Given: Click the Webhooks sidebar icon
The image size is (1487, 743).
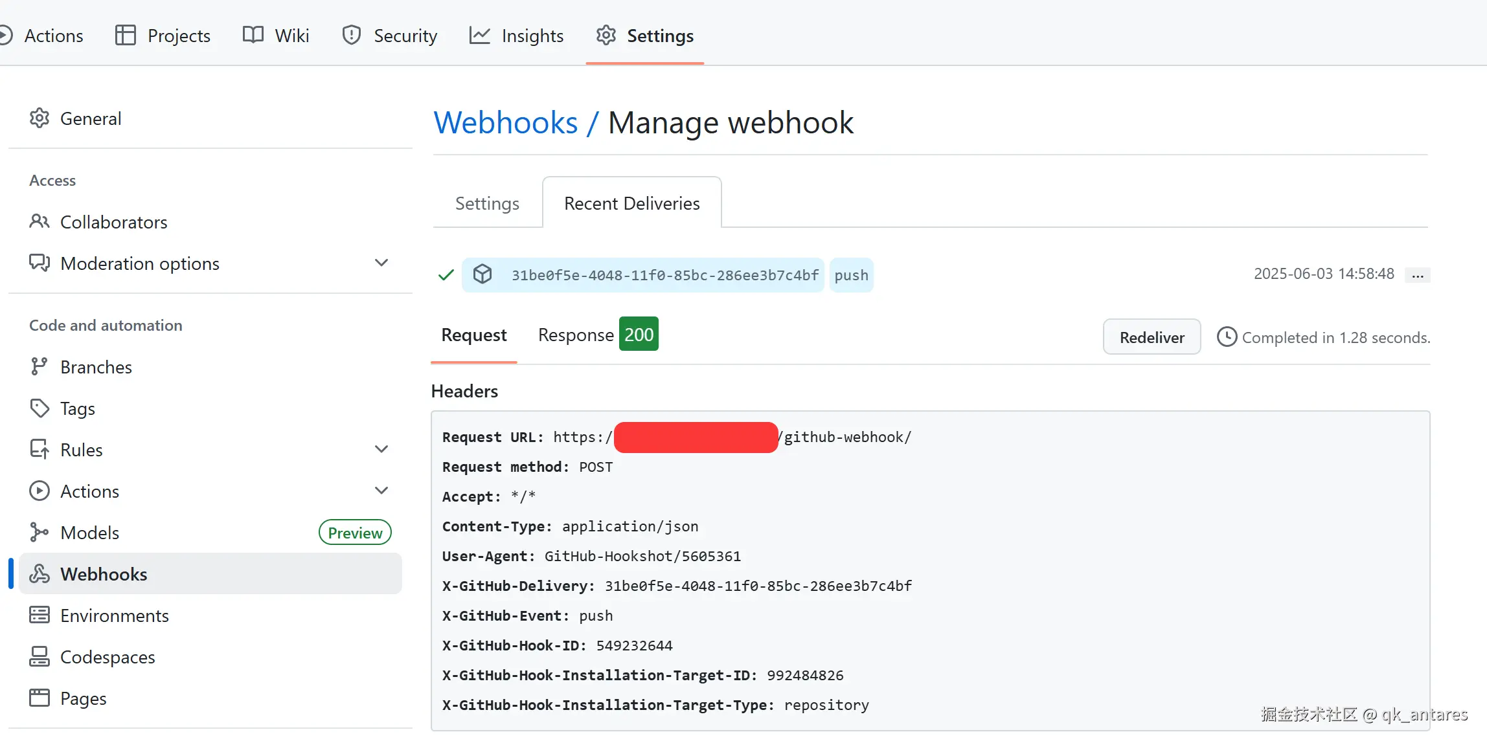Looking at the screenshot, I should coord(40,574).
